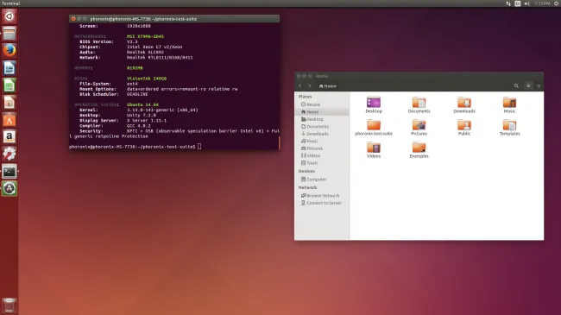Viewport: 561px width, 315px height.
Task: Click the 'Ubuntu 14.04' text in terminal
Action: pyautogui.click(x=142, y=104)
